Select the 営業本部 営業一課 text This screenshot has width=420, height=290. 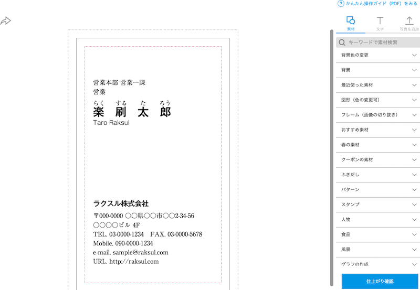(x=119, y=83)
